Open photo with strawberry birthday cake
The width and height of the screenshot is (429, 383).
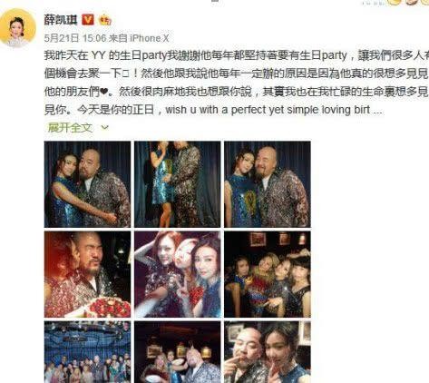87,274
